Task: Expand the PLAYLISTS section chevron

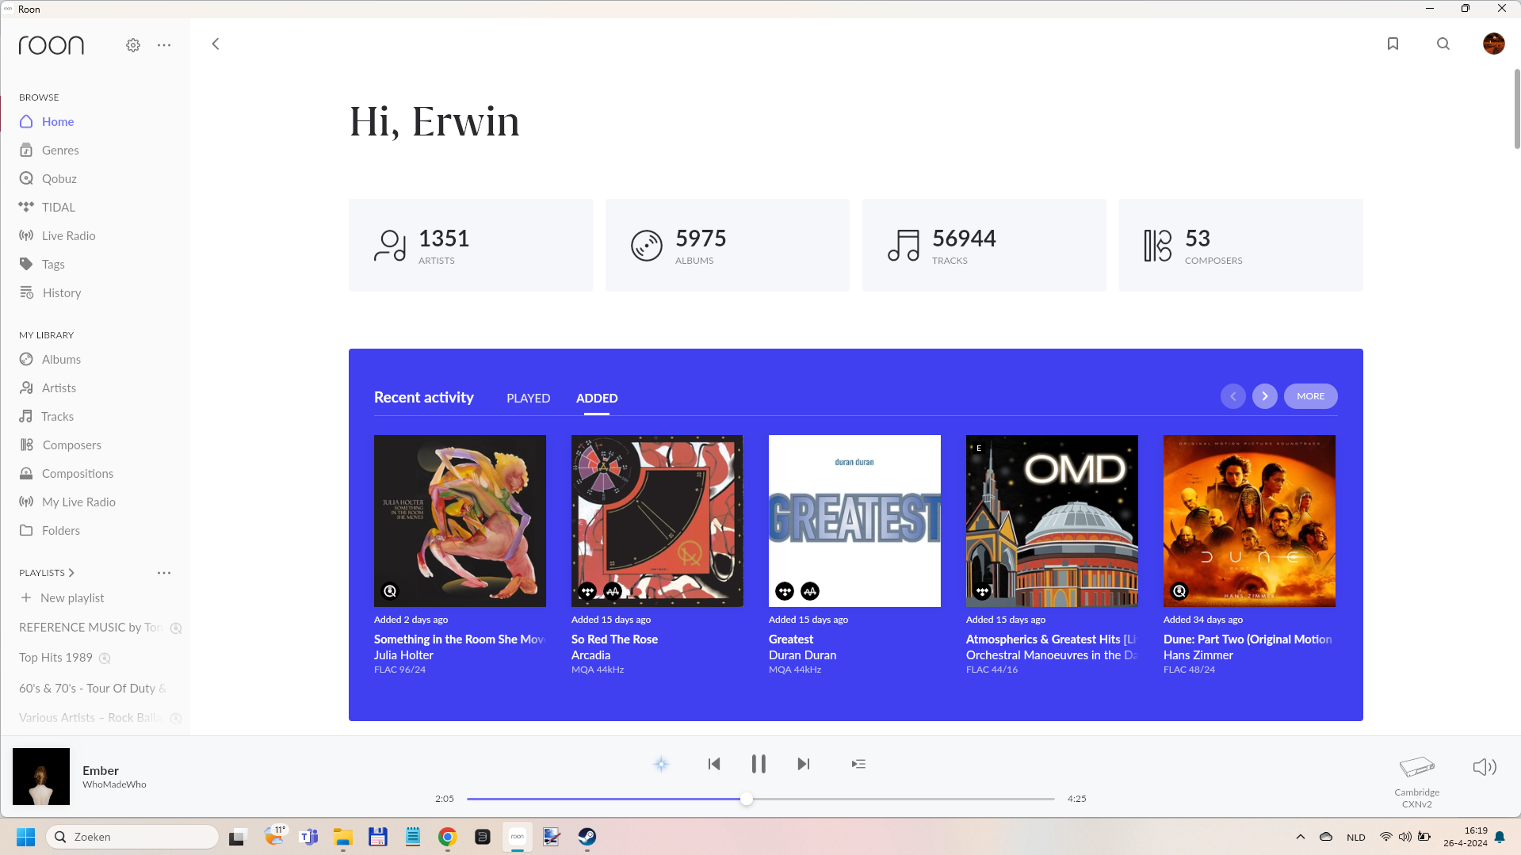Action: tap(71, 572)
